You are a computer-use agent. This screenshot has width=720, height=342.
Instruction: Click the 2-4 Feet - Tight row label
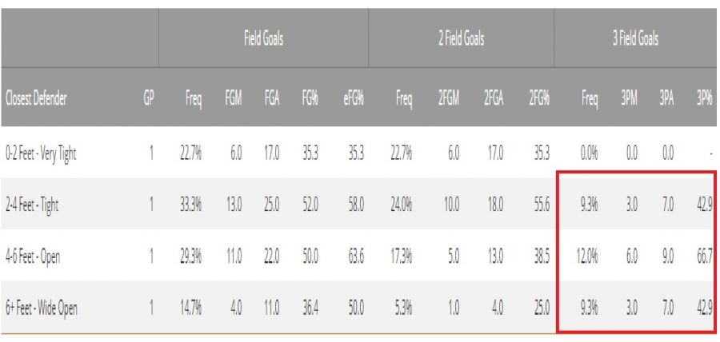tap(32, 204)
